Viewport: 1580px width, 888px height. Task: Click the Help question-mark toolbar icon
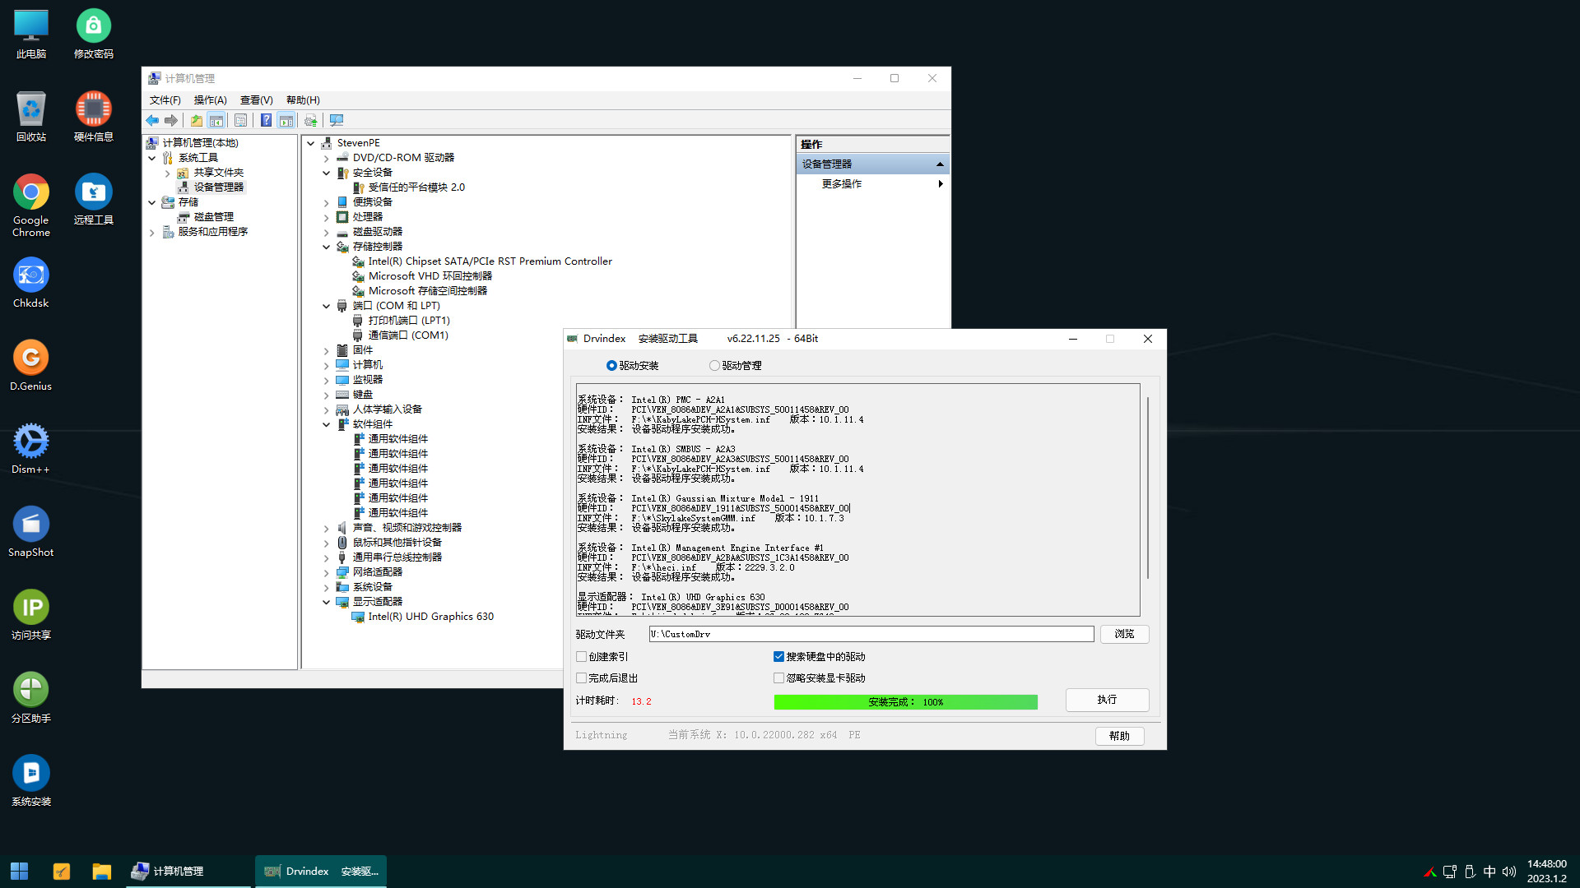pyautogui.click(x=266, y=121)
